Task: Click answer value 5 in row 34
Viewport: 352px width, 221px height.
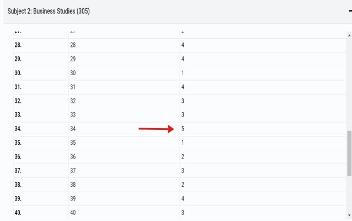Action: [x=183, y=129]
